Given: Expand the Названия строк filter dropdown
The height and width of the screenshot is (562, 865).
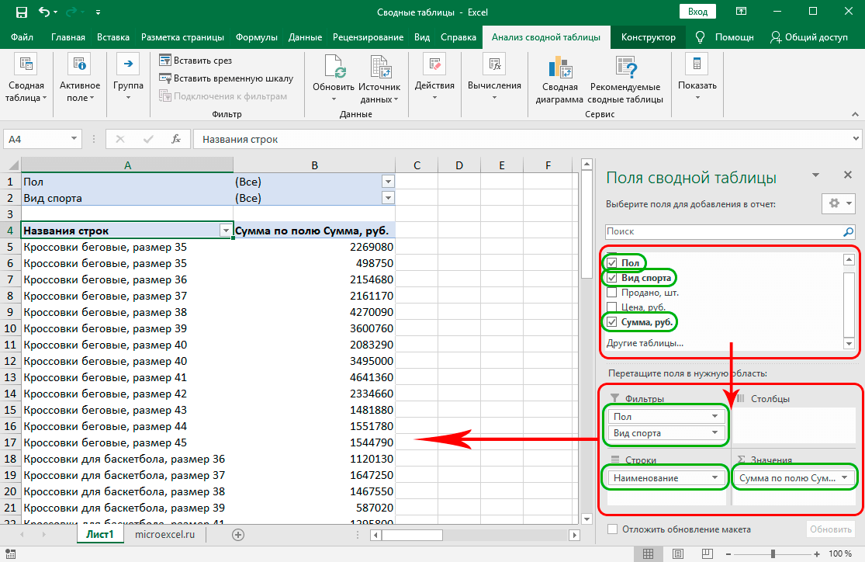Looking at the screenshot, I should point(226,231).
